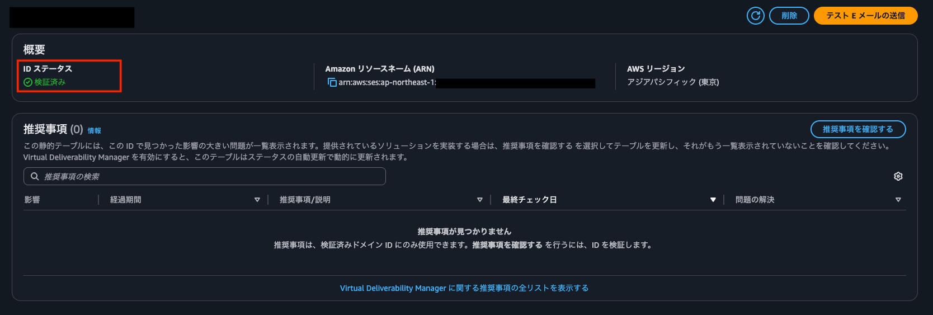Click the 最終チェック日 column header label

click(529, 200)
